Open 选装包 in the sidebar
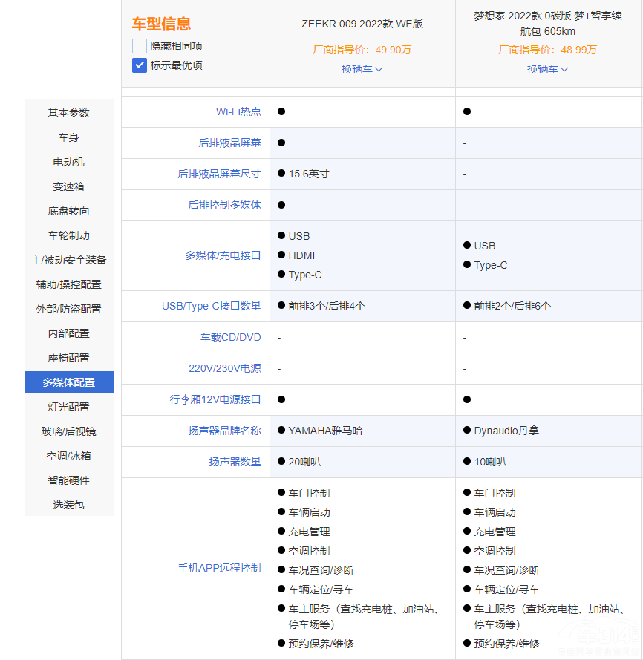This screenshot has height=660, width=643. (69, 505)
